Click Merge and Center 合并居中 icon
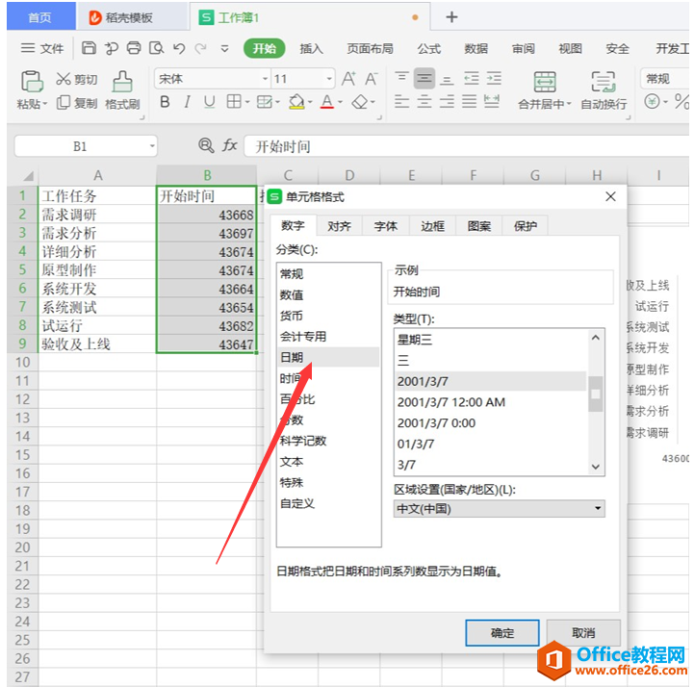Viewport: 694px width, 687px height. [x=545, y=83]
